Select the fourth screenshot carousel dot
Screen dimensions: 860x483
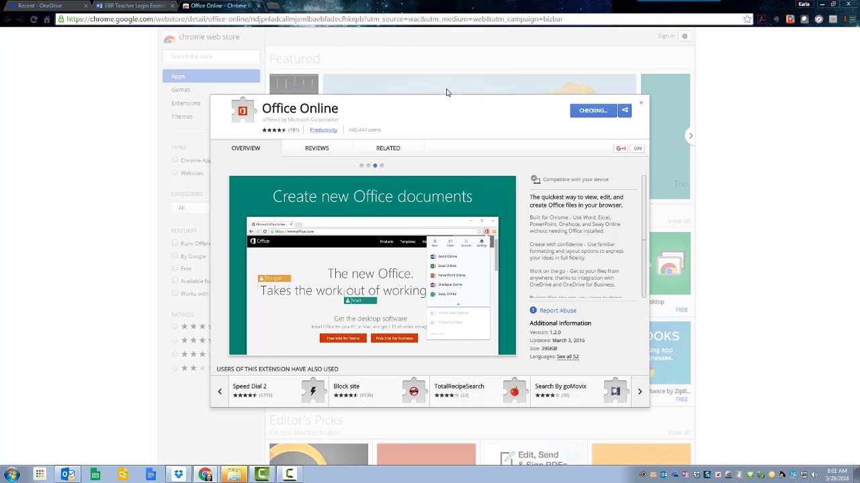(x=382, y=166)
